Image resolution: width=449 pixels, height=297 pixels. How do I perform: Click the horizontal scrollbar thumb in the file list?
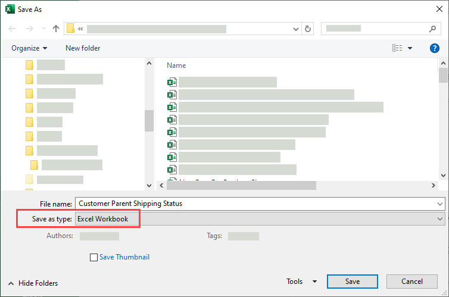pyautogui.click(x=241, y=186)
